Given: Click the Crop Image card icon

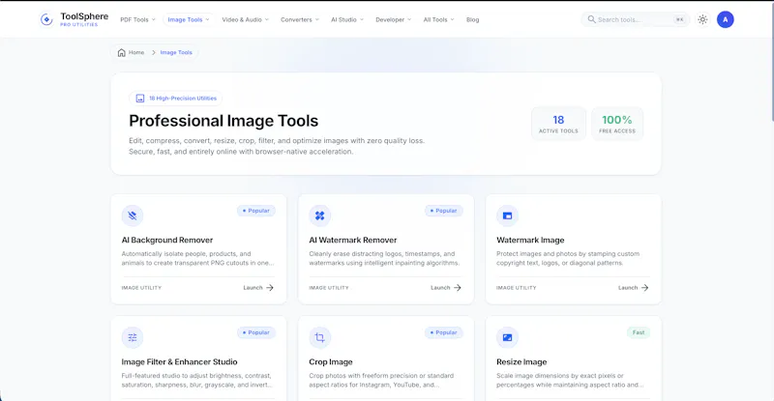Looking at the screenshot, I should [320, 337].
